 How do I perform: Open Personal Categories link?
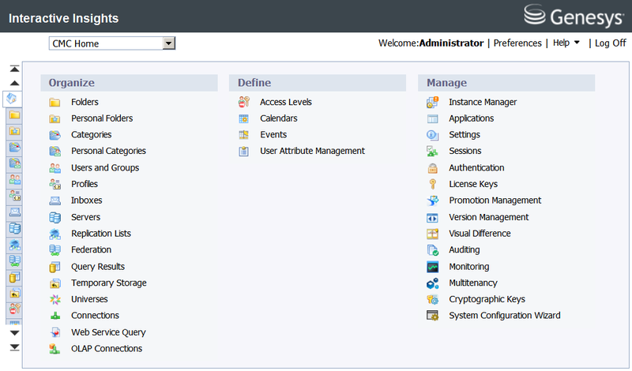pyautogui.click(x=108, y=151)
